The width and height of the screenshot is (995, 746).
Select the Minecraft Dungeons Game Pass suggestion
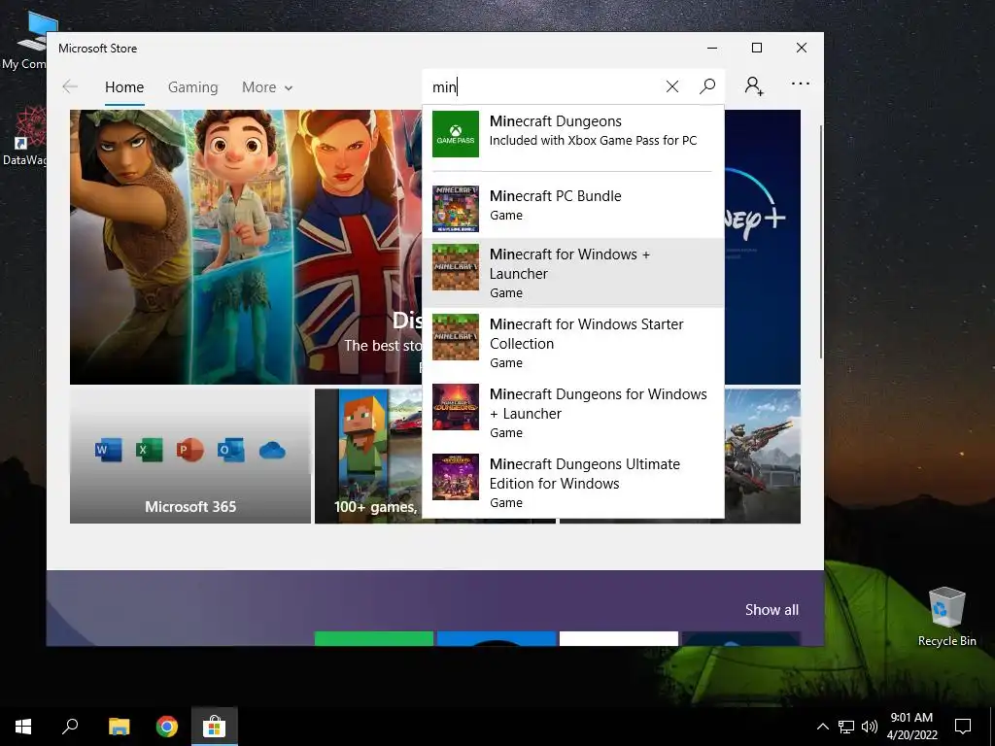coord(573,134)
